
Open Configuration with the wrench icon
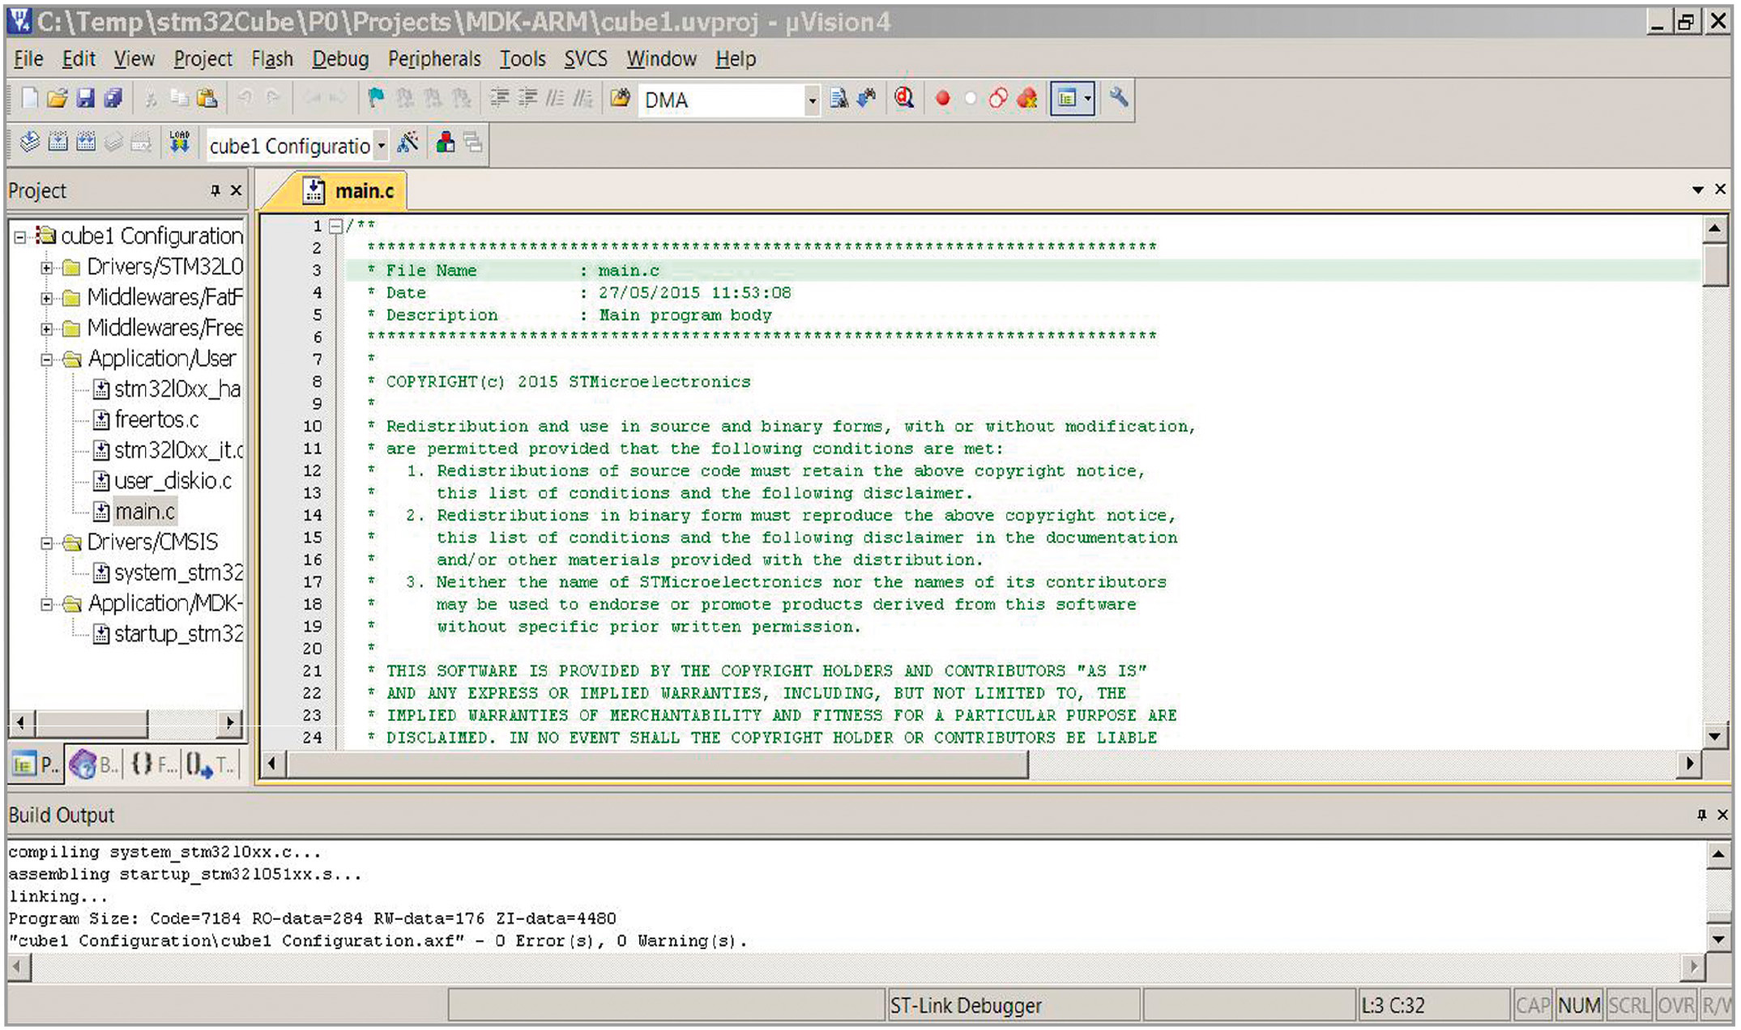point(1119,99)
